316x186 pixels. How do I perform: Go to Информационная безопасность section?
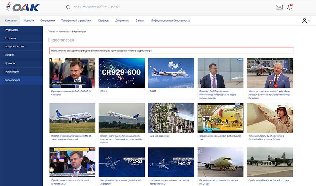tap(170, 21)
